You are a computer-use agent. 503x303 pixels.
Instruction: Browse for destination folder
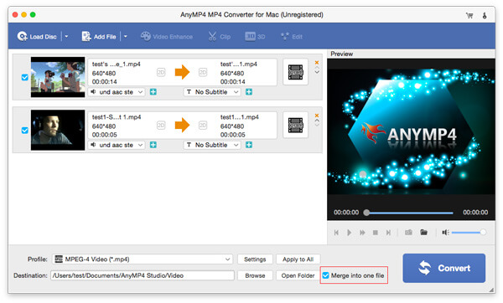point(255,275)
